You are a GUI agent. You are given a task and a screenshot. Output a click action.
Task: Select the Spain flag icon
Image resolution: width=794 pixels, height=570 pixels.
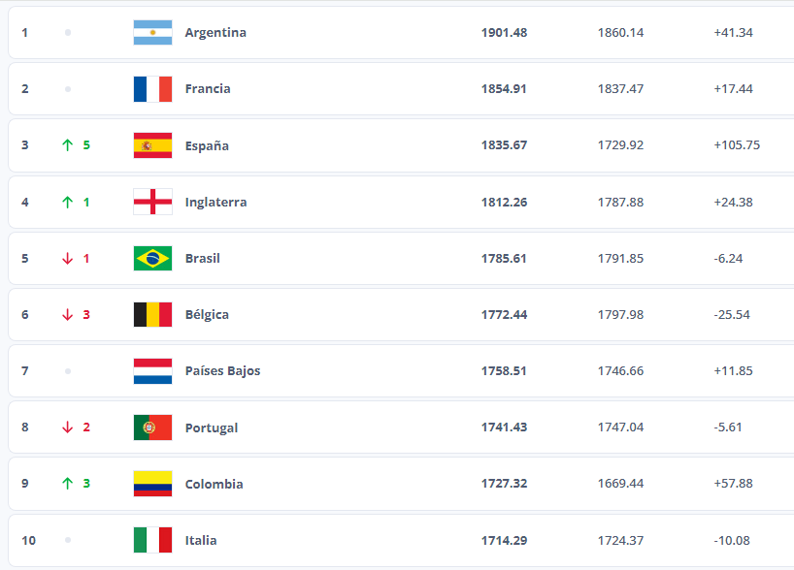tap(152, 145)
